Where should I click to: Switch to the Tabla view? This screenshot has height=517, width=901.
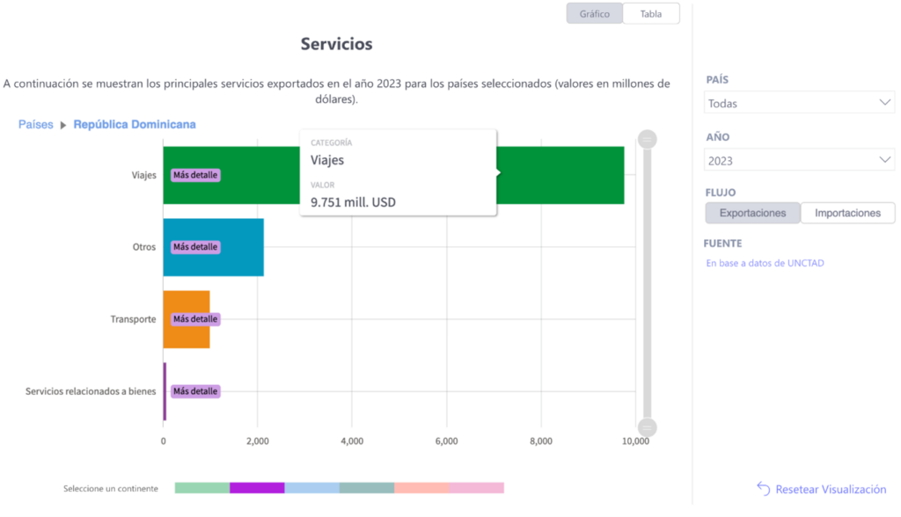click(651, 14)
